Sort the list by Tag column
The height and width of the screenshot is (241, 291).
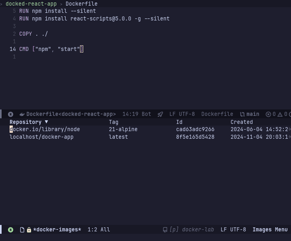[113, 122]
